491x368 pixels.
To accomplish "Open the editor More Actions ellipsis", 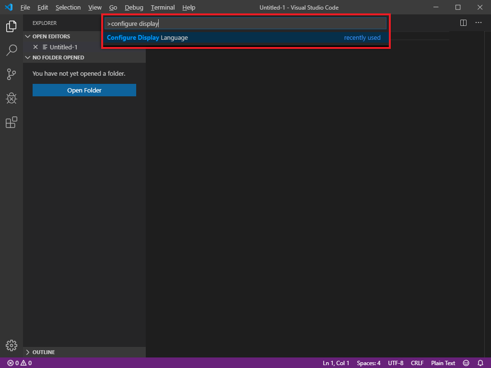I will pos(479,23).
